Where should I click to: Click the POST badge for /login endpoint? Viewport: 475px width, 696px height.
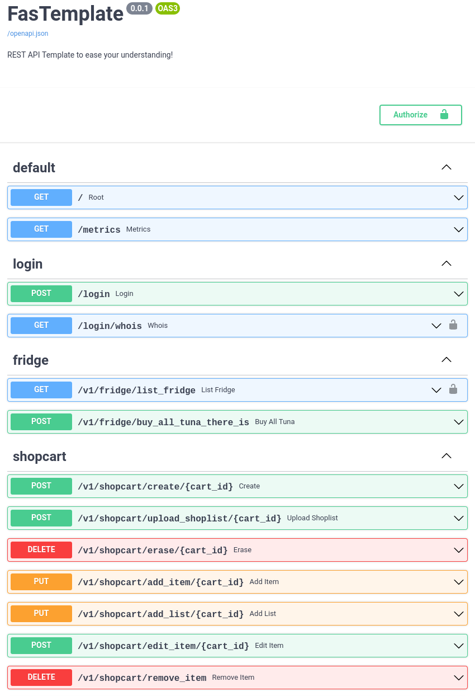pyautogui.click(x=41, y=294)
